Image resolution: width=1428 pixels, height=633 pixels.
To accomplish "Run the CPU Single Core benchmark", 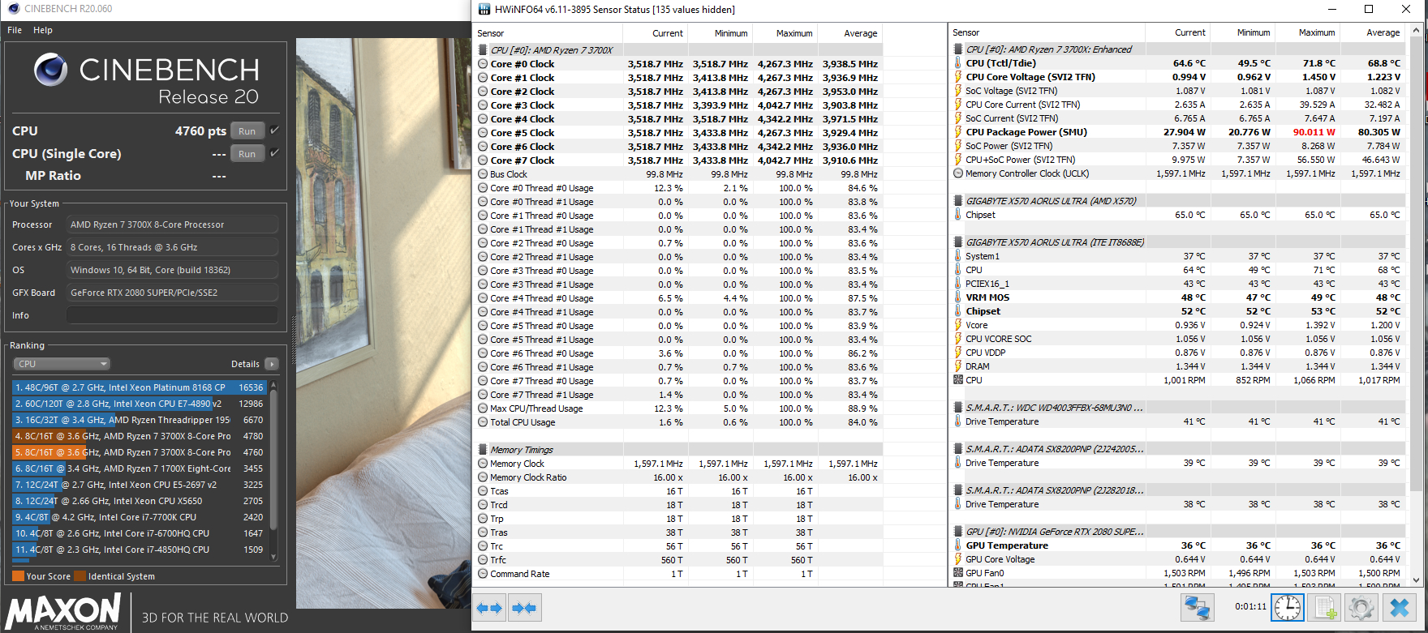I will [247, 154].
